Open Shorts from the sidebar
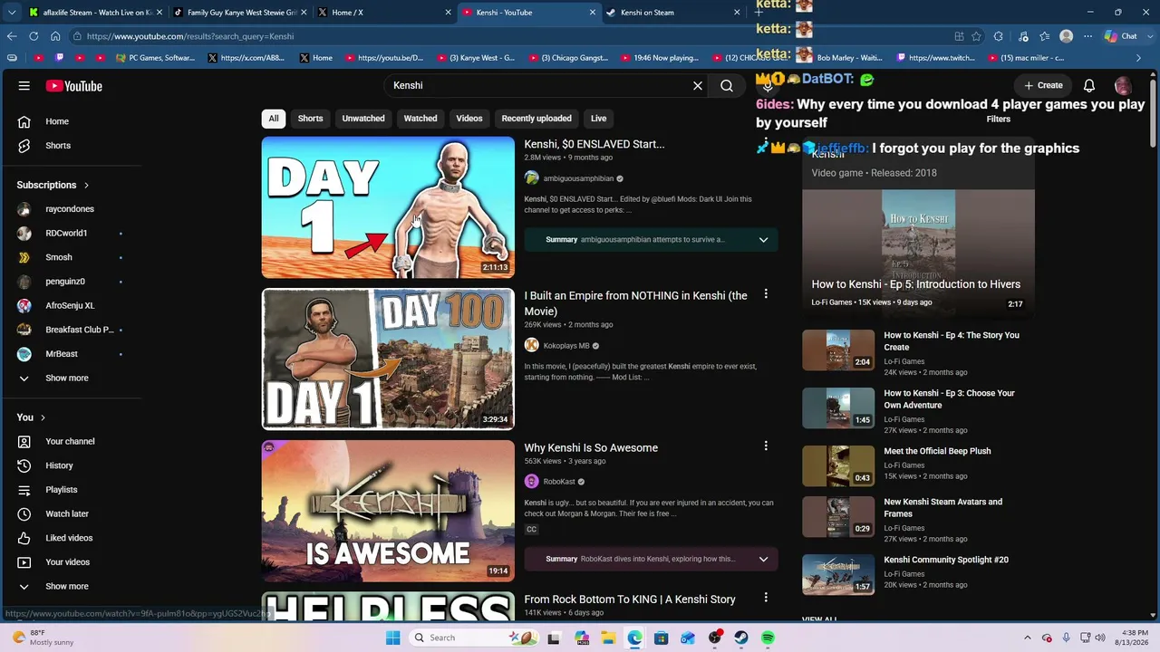Viewport: 1160px width, 652px height. point(58,146)
